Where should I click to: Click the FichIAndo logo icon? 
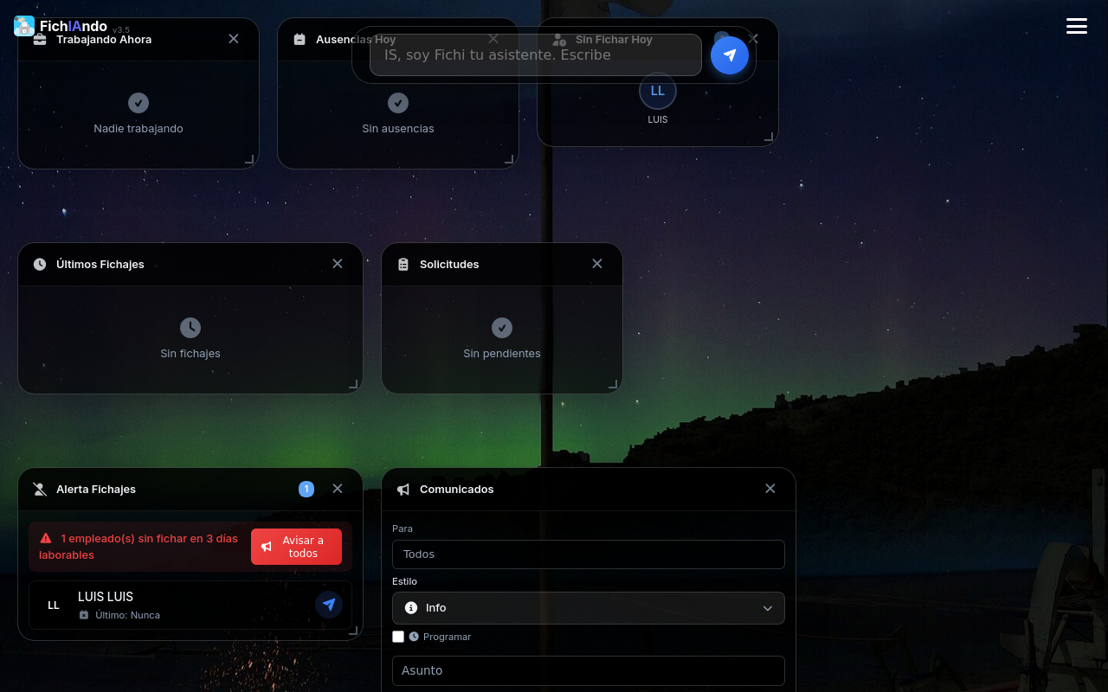(x=24, y=26)
